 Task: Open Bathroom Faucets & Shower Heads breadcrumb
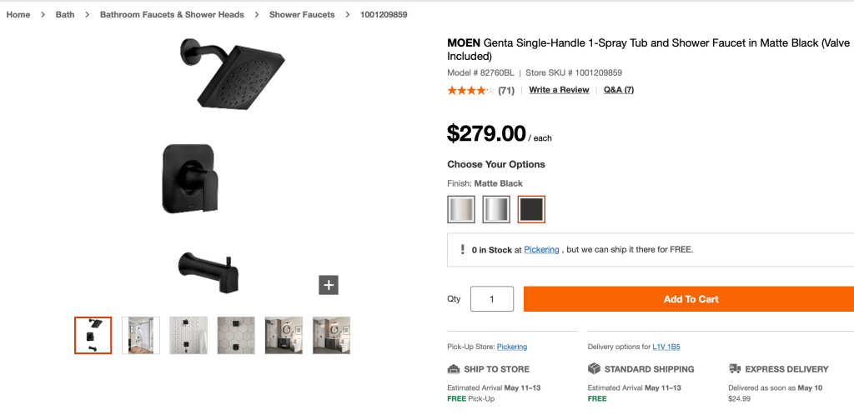172,15
